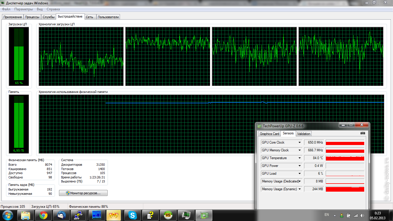This screenshot has width=393, height=221.
Task: Click the GPU Temperature red sensor graph
Action: click(345, 158)
